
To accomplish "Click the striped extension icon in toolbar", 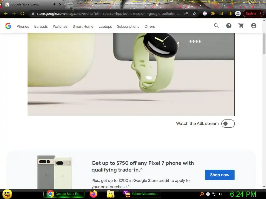I will click(x=205, y=13).
